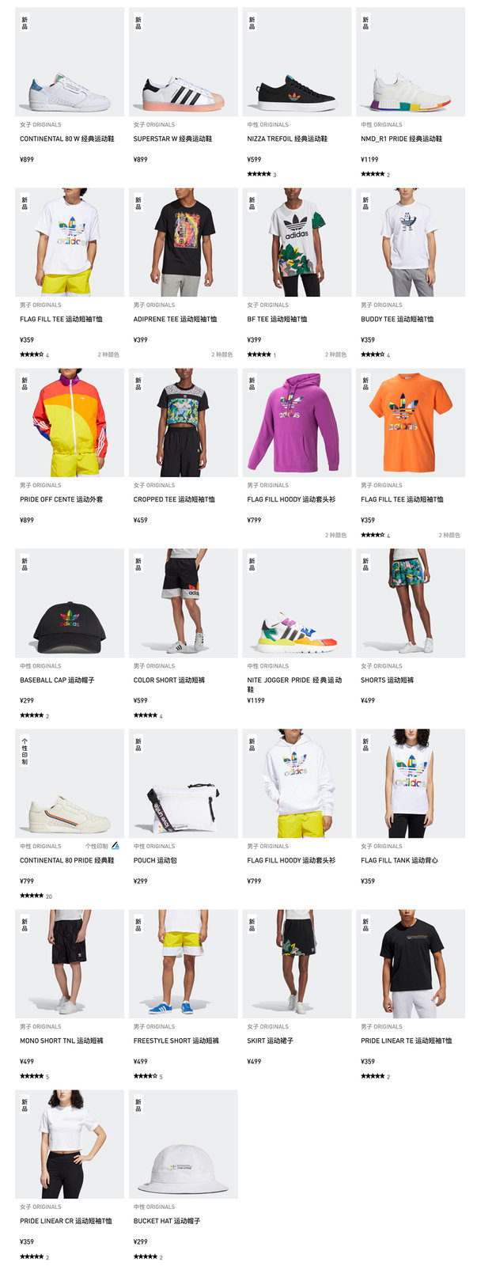Click the star rating under BUCKET HAT
This screenshot has width=477, height=1266.
click(146, 1257)
